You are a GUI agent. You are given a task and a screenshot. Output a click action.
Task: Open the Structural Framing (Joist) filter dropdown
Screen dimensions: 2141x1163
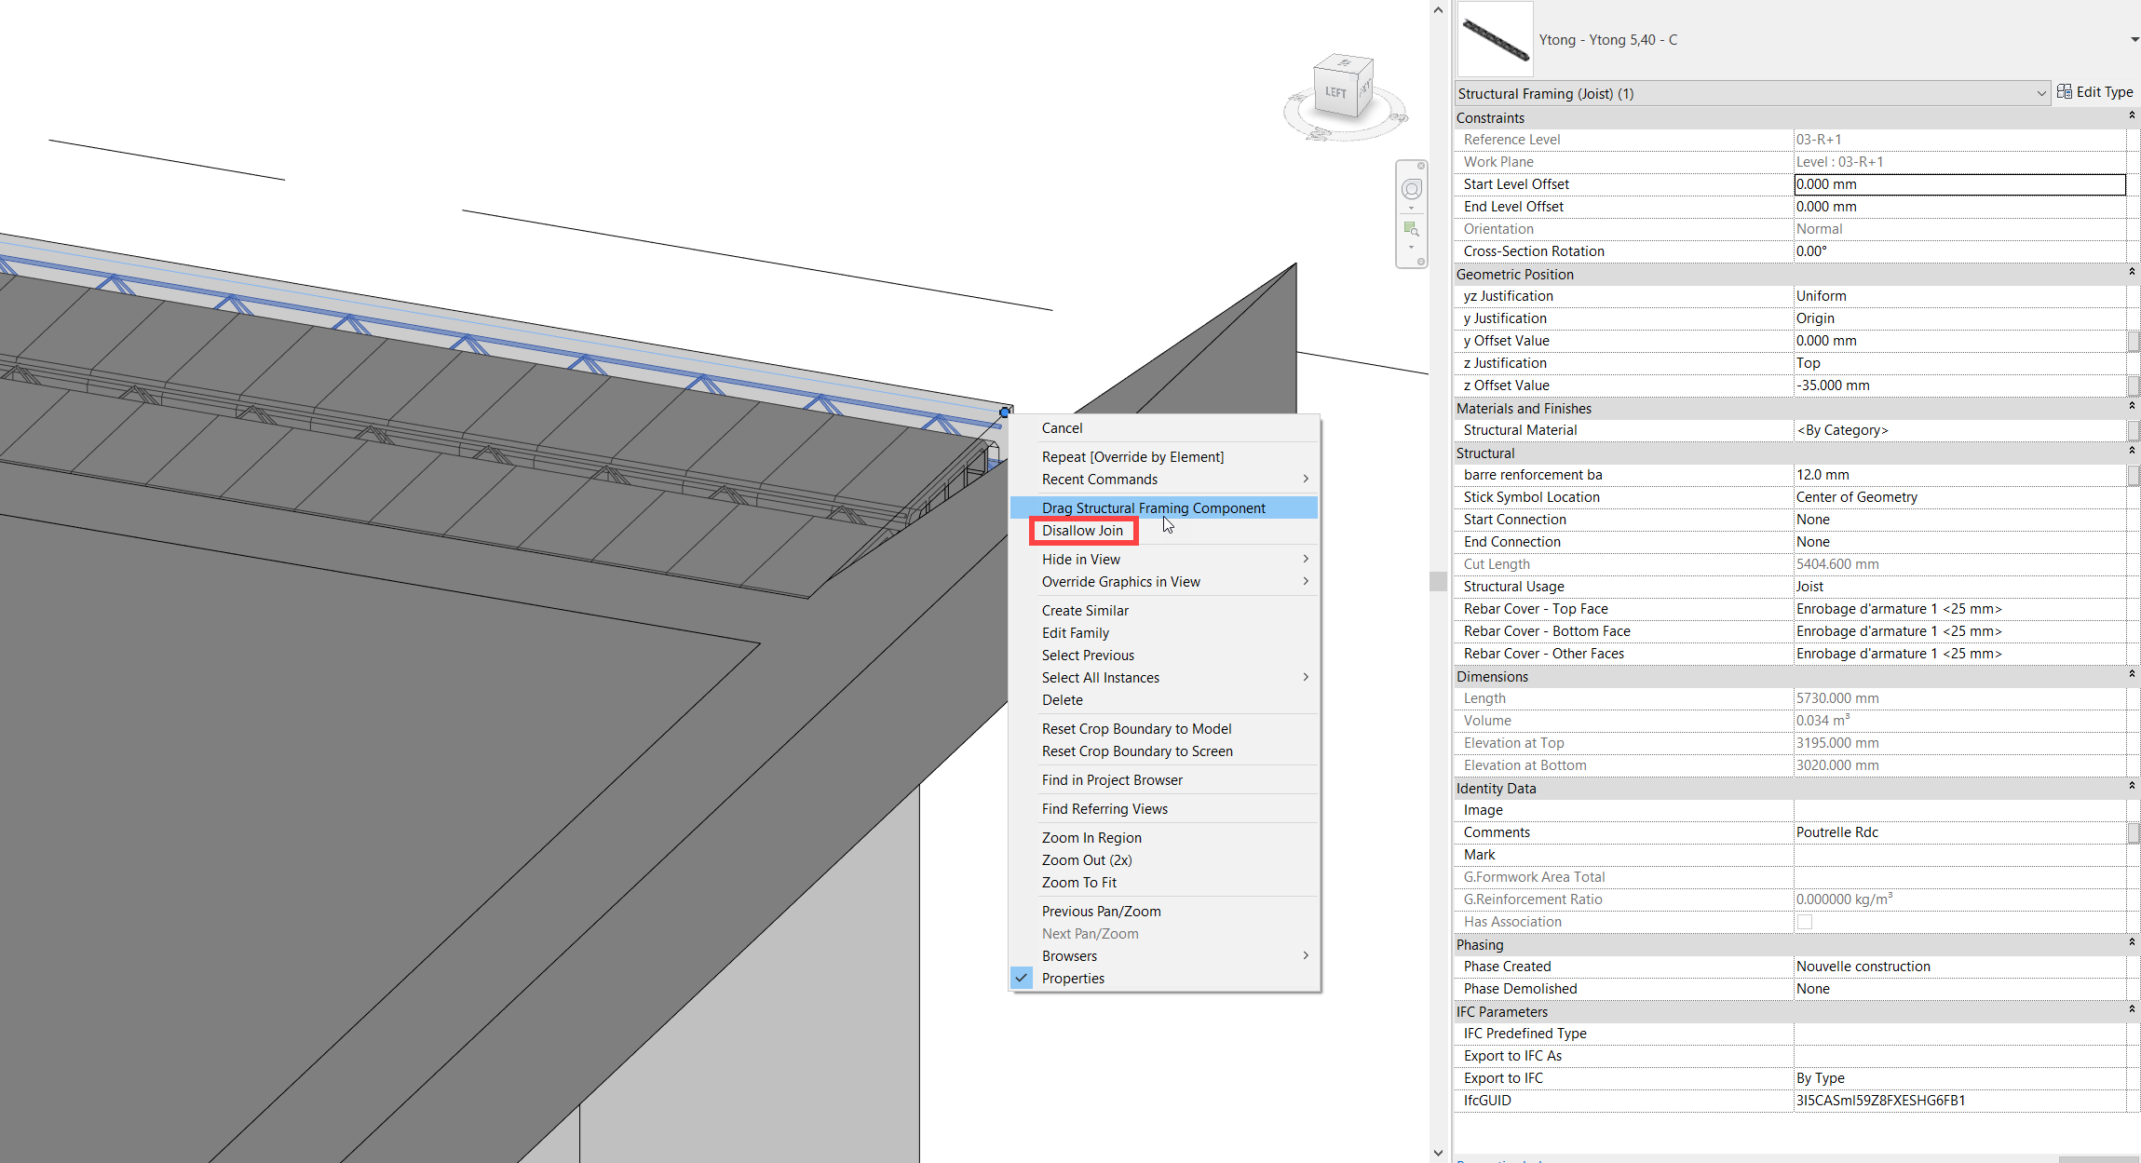(x=2041, y=92)
